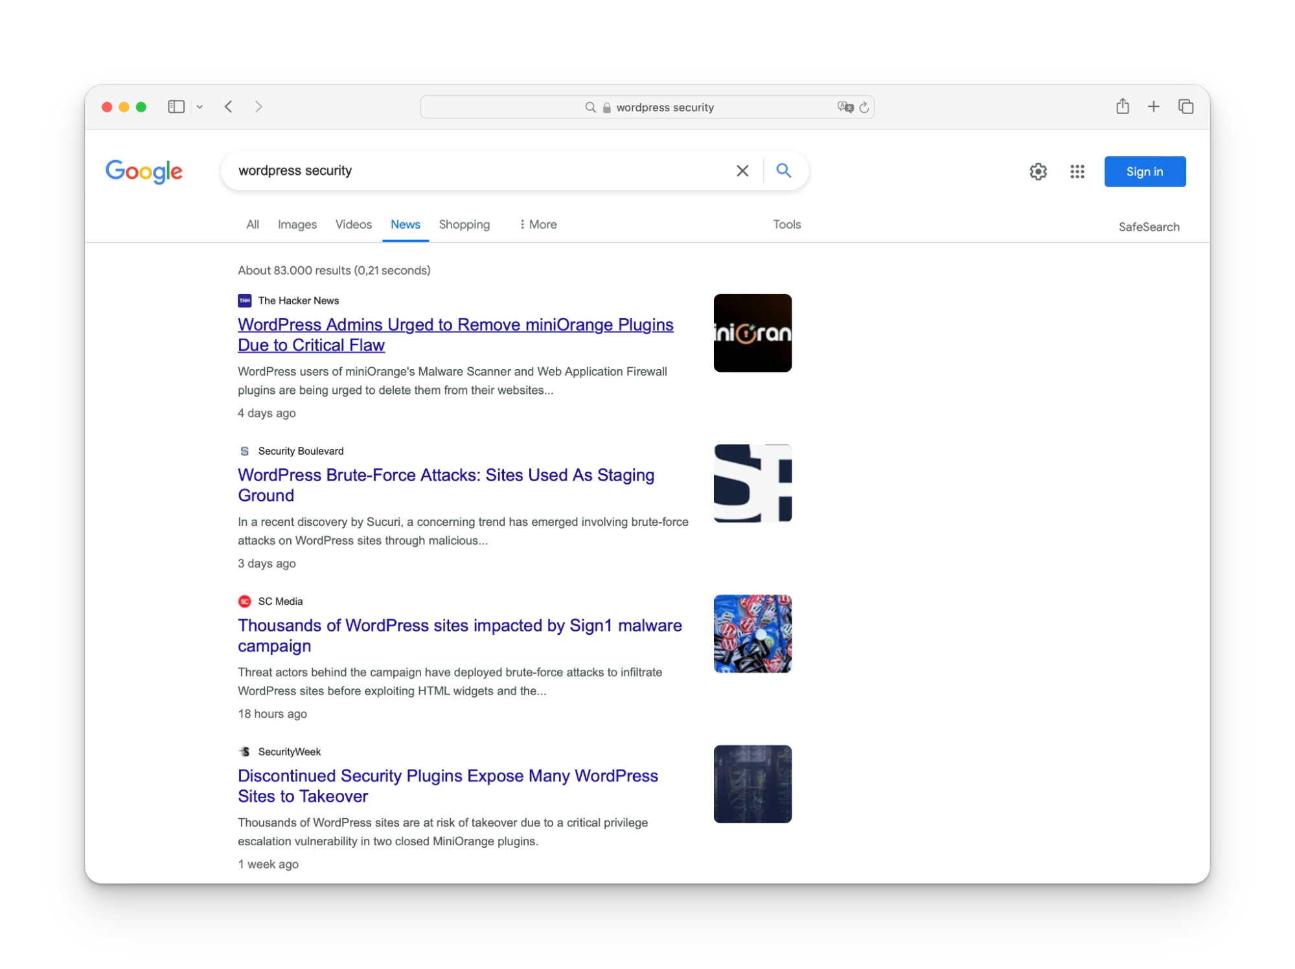
Task: Click the Safari address bar
Action: (x=647, y=107)
